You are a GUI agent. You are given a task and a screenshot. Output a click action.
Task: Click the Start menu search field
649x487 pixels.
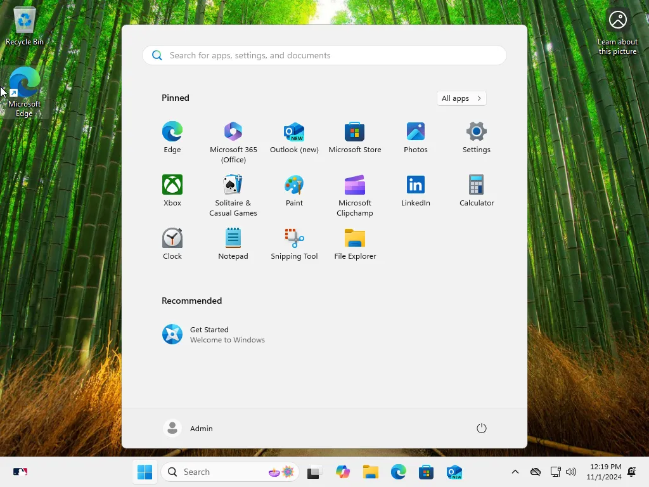tap(324, 55)
